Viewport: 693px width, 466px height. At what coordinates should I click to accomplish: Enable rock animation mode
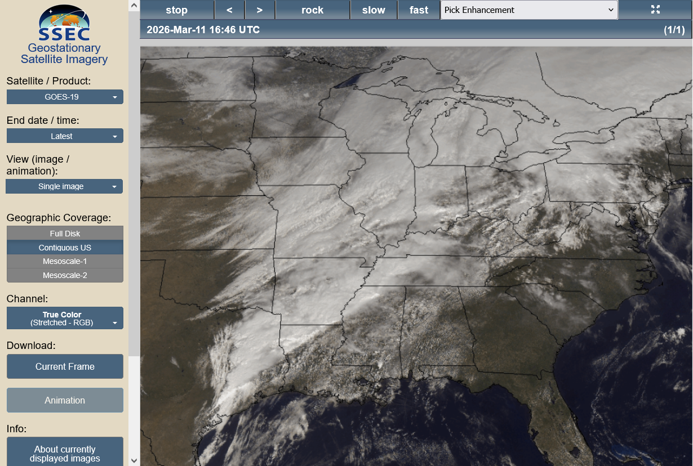pos(312,10)
